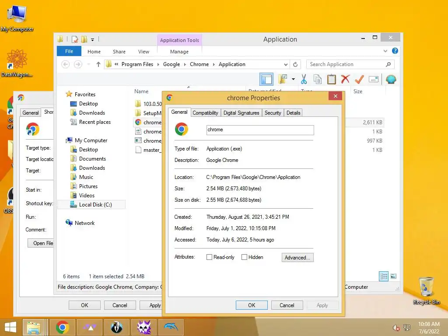
Task: Click the file name field containing chrome
Action: (x=260, y=129)
